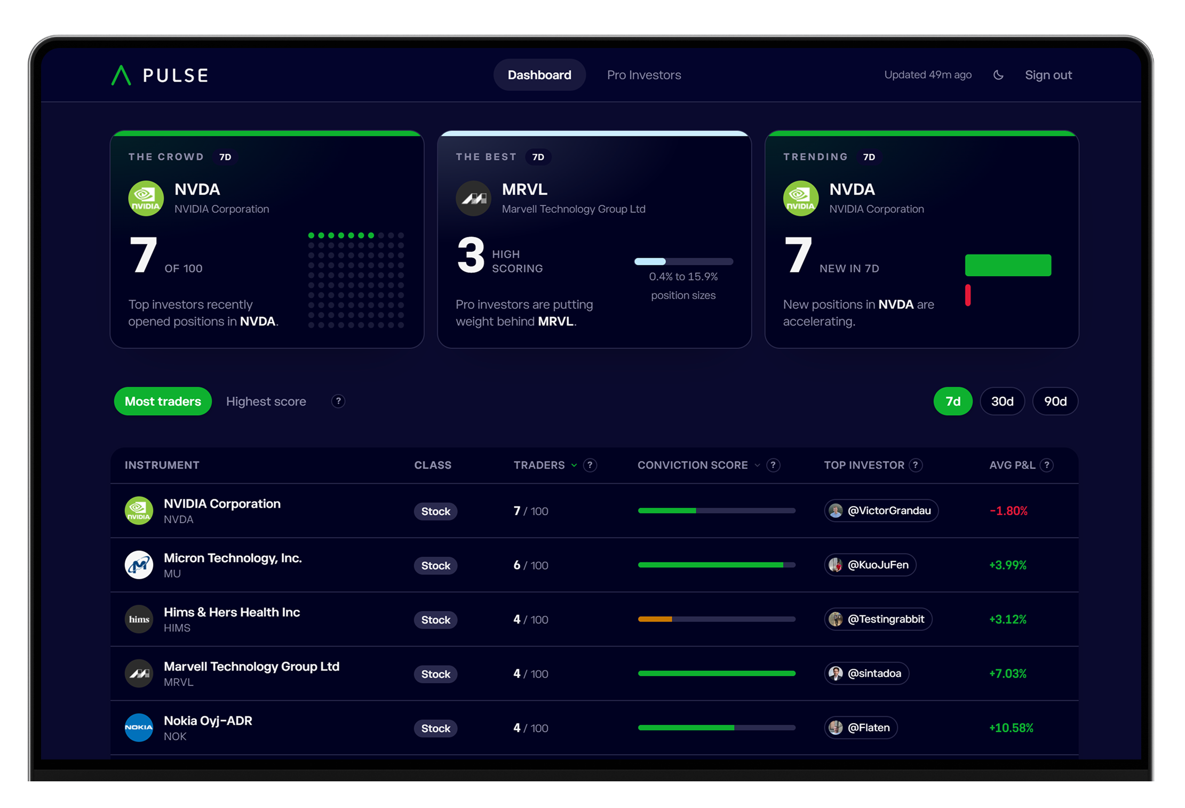Click Nokia's +10.58% avg P&L

coord(1011,728)
